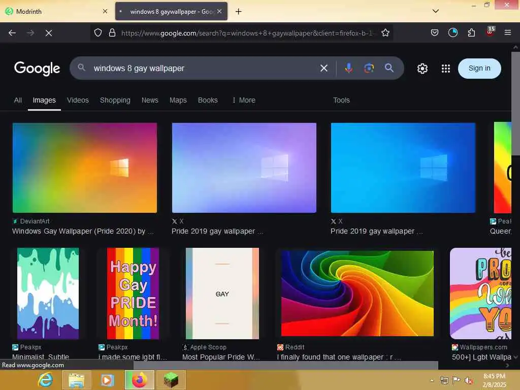Screen dimensions: 520x390
Task: List all tabs with the chevron
Action: pyautogui.click(x=436, y=11)
